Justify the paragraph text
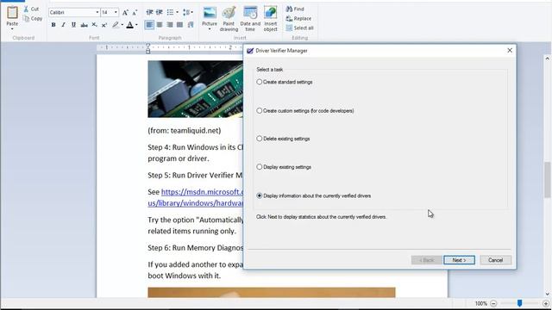Image resolution: width=552 pixels, height=310 pixels. pos(180,25)
